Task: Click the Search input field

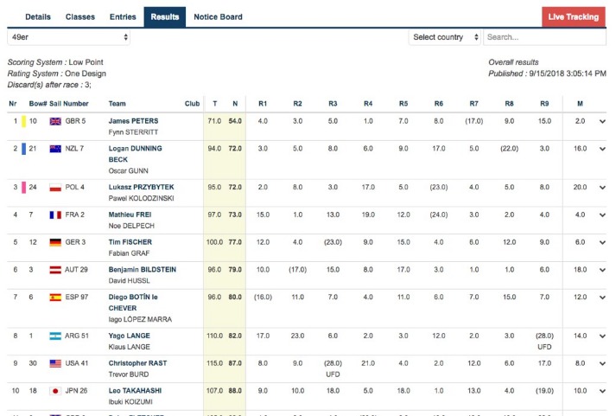Action: 546,37
